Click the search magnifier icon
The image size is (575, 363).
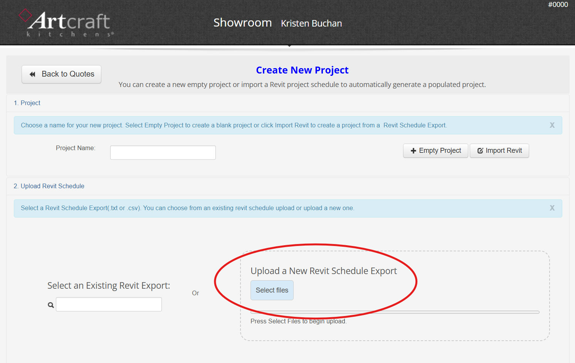pyautogui.click(x=51, y=305)
